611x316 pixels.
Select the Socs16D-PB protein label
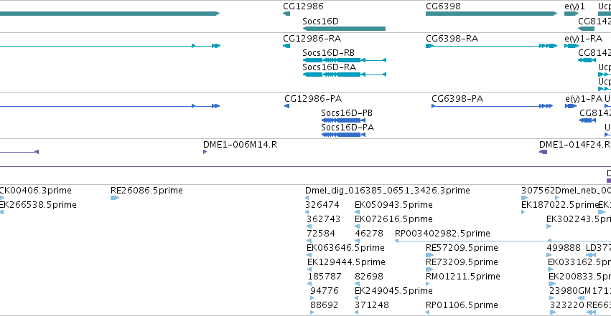click(x=347, y=113)
